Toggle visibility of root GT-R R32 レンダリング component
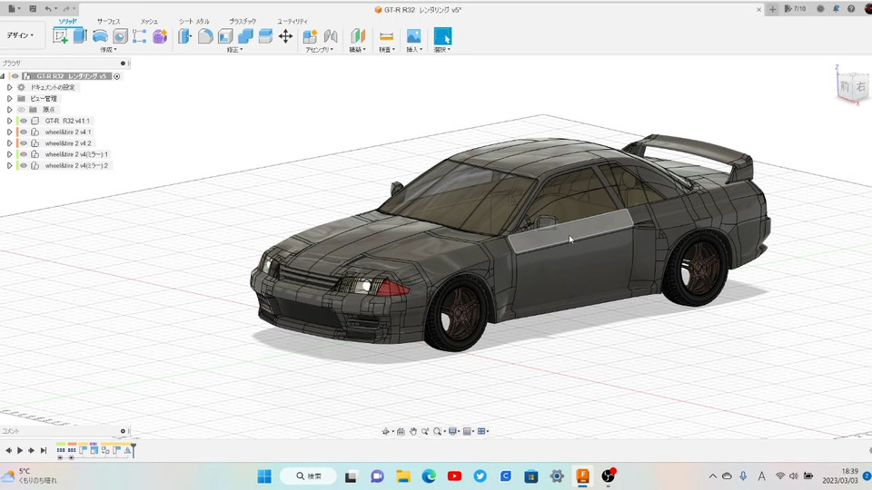The height and width of the screenshot is (490, 872). [x=15, y=76]
